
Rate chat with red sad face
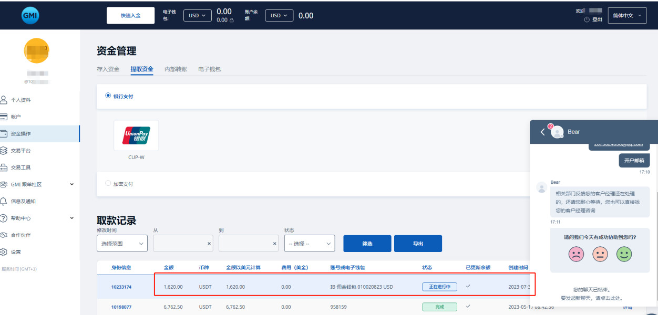[576, 255]
